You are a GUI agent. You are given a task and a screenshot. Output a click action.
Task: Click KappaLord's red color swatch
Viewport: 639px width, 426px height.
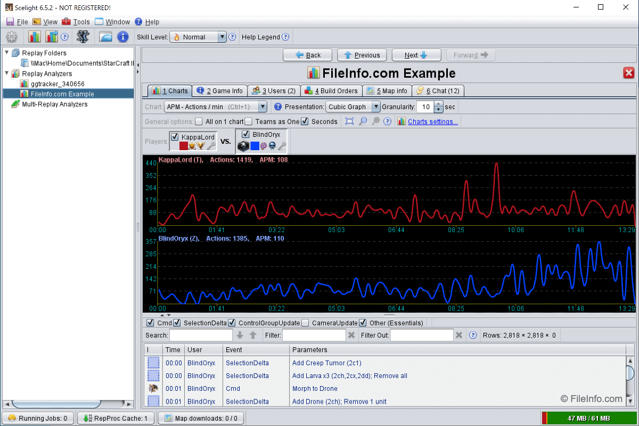point(183,146)
